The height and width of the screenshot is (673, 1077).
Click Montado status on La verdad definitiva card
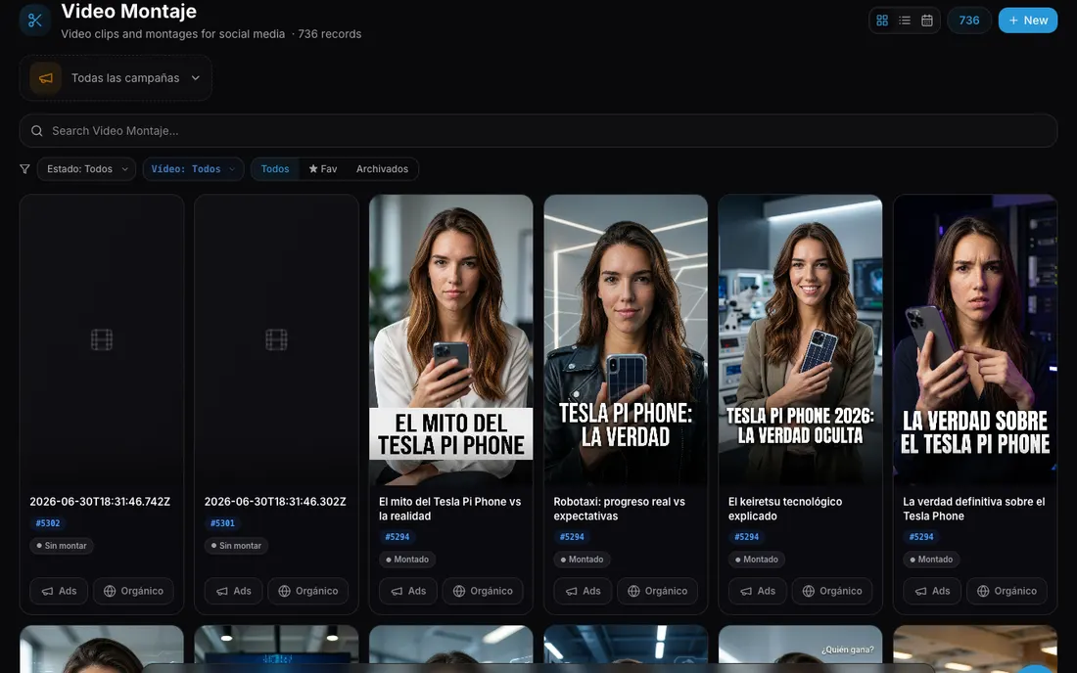[x=931, y=560]
